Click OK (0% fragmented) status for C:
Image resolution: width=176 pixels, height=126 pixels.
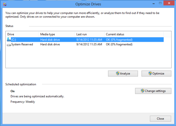[x=119, y=40]
